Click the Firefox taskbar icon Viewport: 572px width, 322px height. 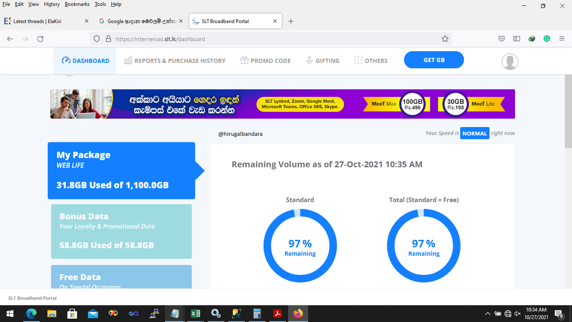pos(298,314)
